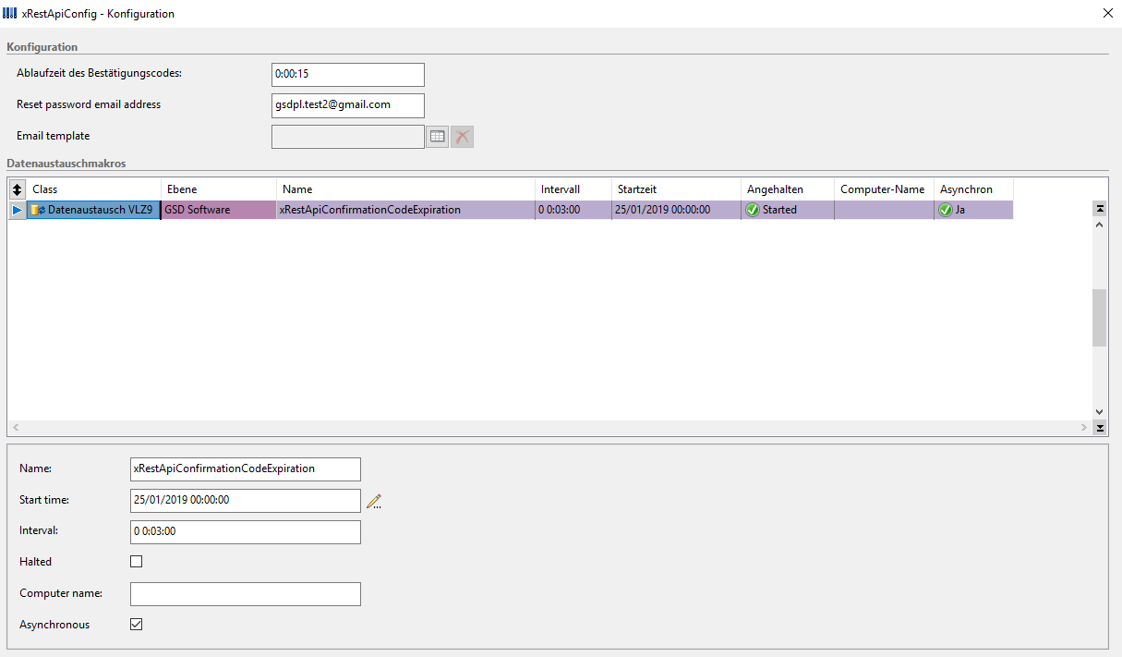
Task: Sort by the Class column header
Action: pos(94,189)
